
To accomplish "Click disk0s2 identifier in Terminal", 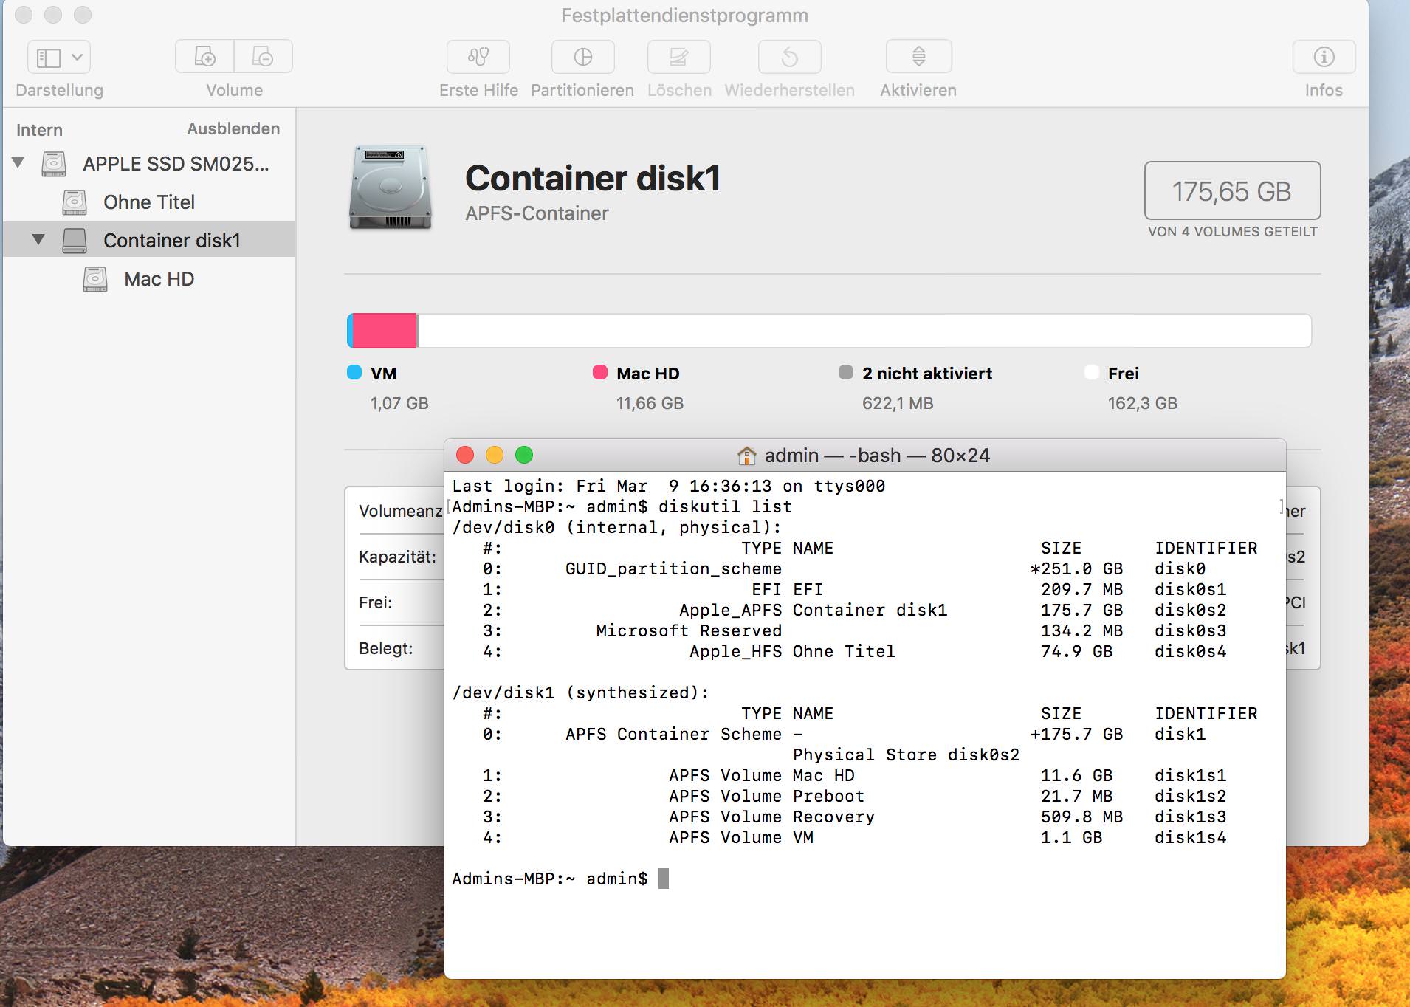I will pyautogui.click(x=1190, y=610).
